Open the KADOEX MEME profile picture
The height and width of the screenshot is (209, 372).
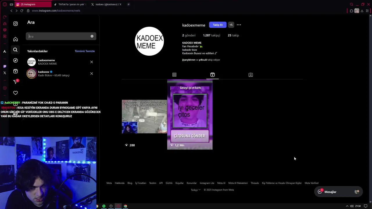coord(149,41)
